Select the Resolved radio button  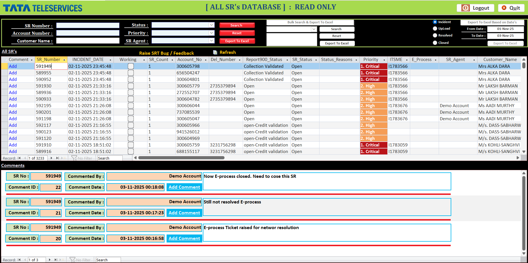tap(435, 35)
